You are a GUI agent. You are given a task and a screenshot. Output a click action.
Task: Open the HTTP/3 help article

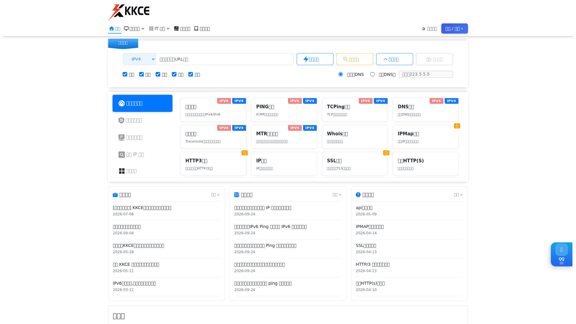point(373,264)
